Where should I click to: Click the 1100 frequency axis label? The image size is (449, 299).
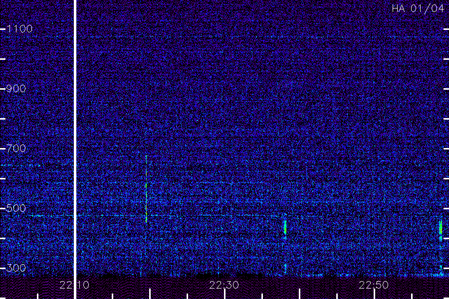tap(19, 28)
